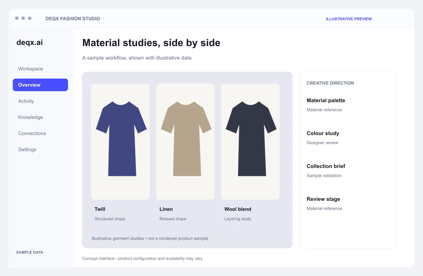
Task: Click Sample validation subtitle
Action: [x=324, y=176]
